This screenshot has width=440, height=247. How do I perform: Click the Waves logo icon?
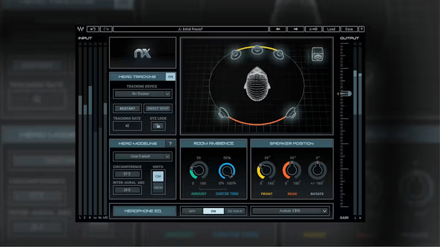pyautogui.click(x=81, y=29)
